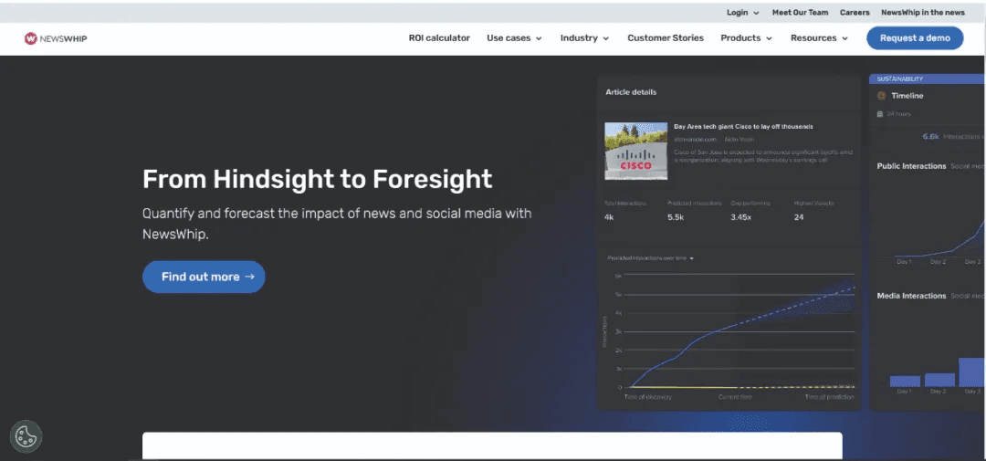This screenshot has width=986, height=461.
Task: Click the Cisco layoffs article headline
Action: pyautogui.click(x=743, y=126)
